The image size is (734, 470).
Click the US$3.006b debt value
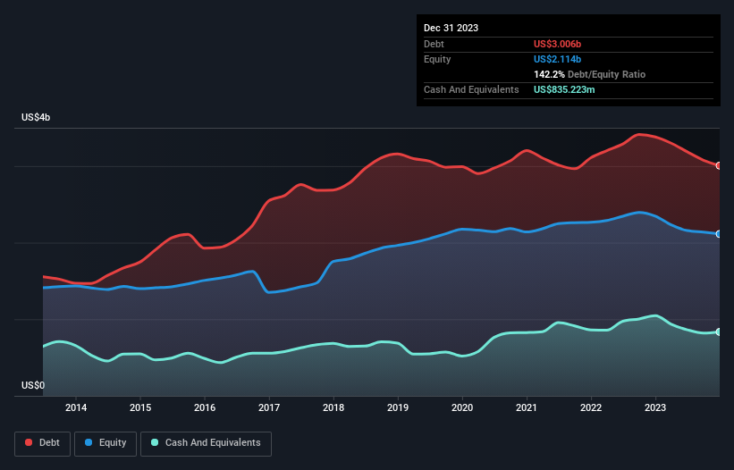pos(557,44)
